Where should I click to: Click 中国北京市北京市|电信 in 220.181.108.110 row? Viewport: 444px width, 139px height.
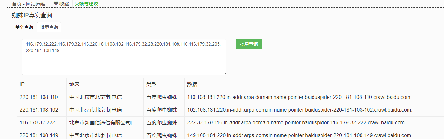point(96,97)
